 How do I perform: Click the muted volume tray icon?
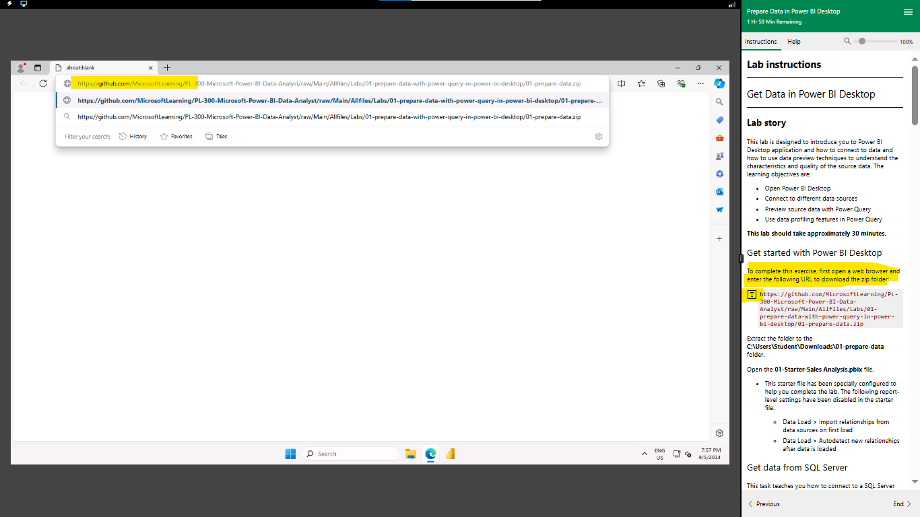(x=688, y=454)
